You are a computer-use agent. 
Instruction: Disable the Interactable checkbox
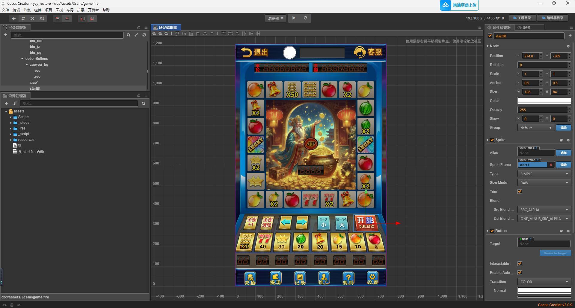pyautogui.click(x=520, y=264)
